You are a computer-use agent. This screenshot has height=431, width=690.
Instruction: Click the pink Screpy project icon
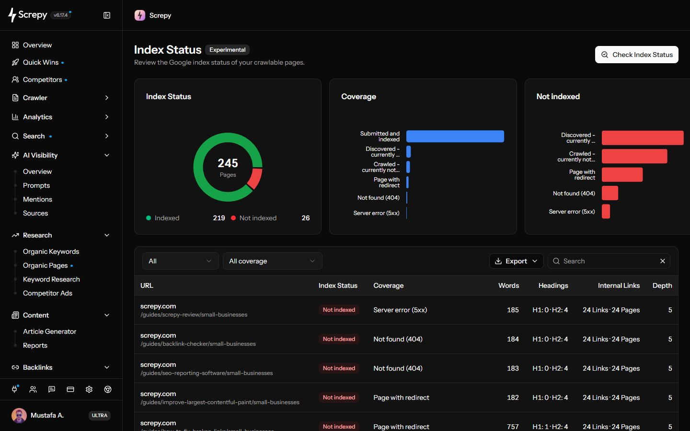(140, 15)
